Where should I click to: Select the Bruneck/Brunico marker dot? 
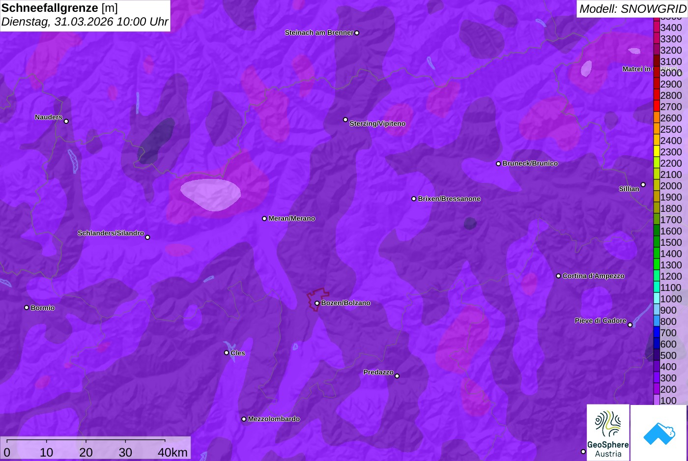pyautogui.click(x=498, y=164)
